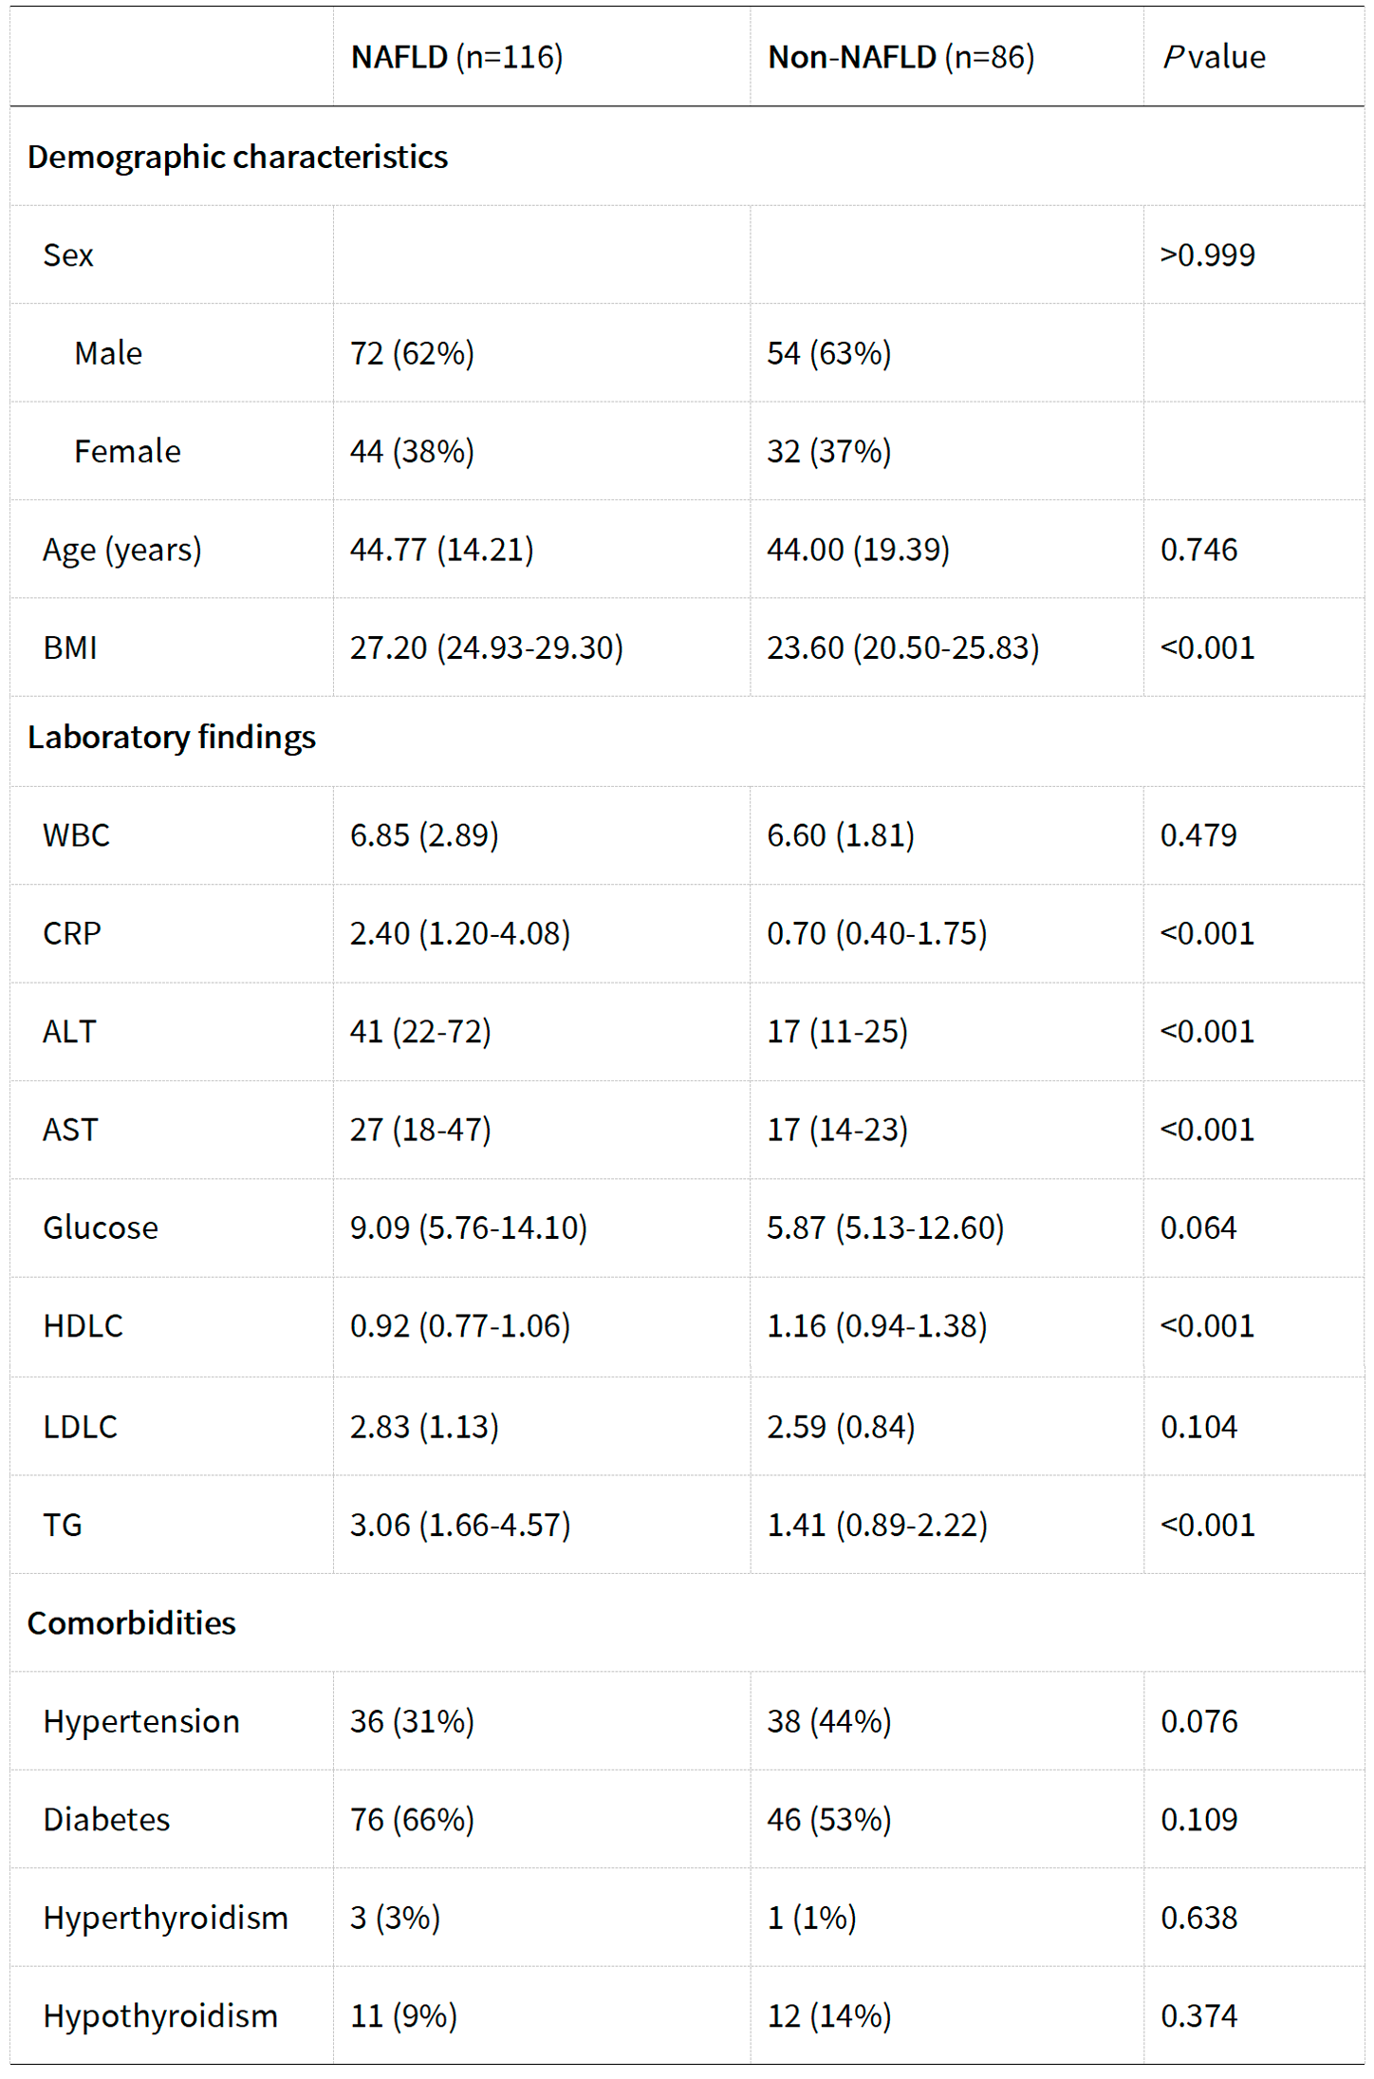The width and height of the screenshot is (1374, 2079).
Task: Click the Non-NAFLD (n=86) column header
Action: click(x=901, y=58)
